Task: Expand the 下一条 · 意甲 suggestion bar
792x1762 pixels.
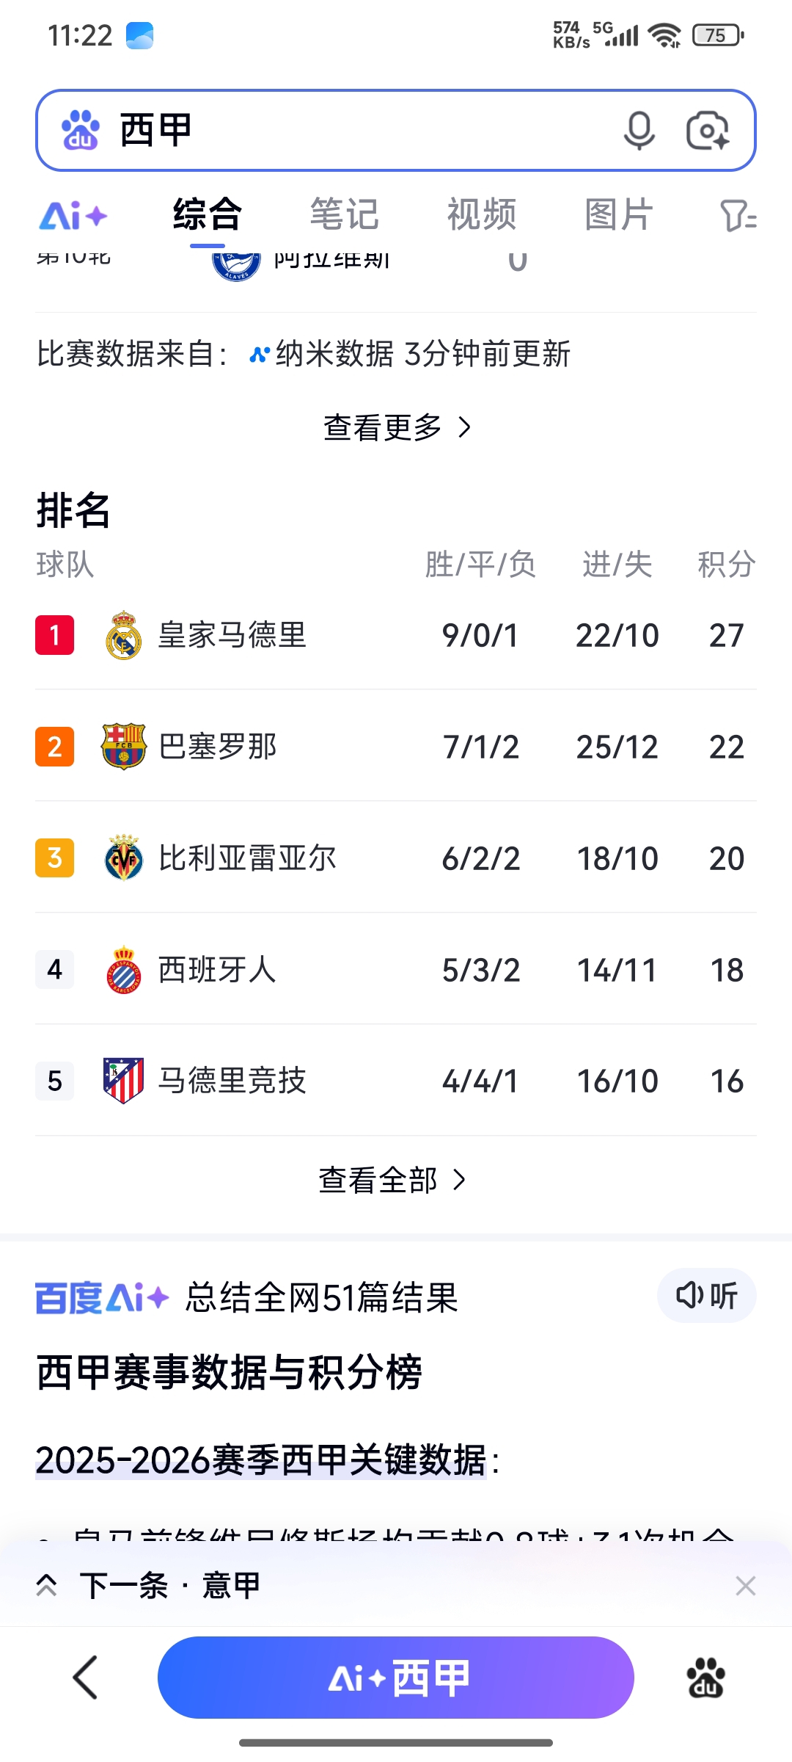Action: (x=170, y=1585)
